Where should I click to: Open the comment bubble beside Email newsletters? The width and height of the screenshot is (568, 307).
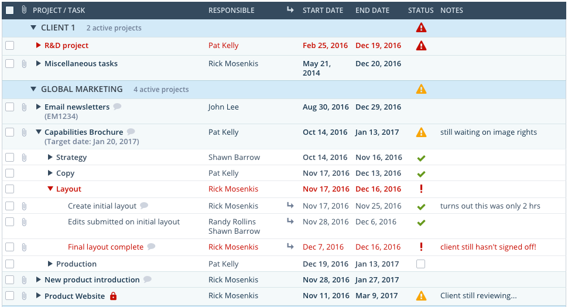click(x=117, y=107)
